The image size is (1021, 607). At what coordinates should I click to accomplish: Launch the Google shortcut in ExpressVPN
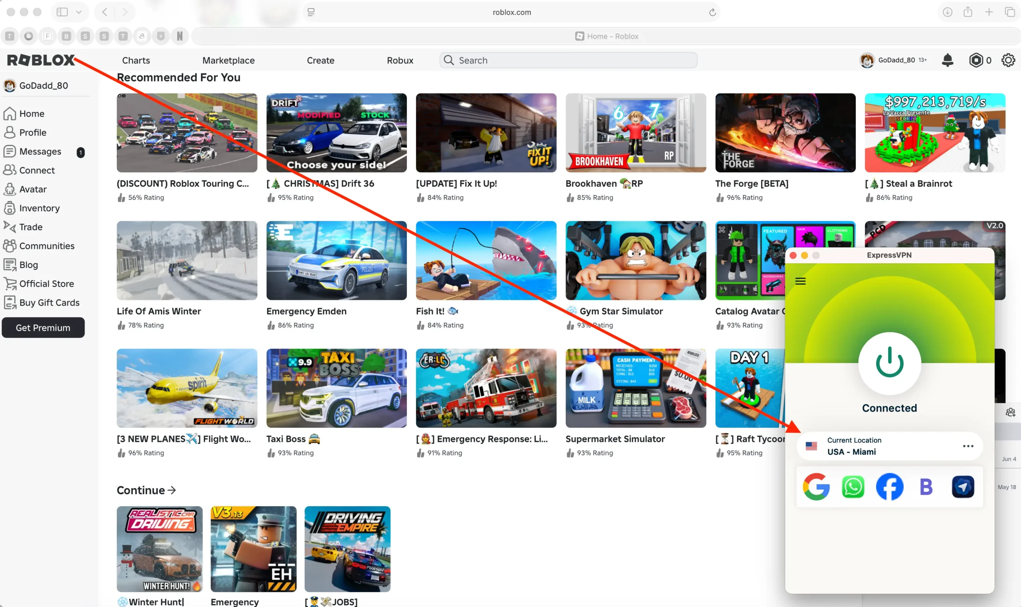tap(816, 486)
